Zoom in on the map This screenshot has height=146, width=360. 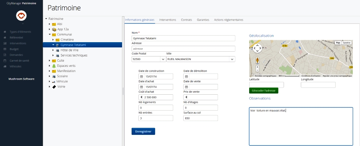[257, 67]
